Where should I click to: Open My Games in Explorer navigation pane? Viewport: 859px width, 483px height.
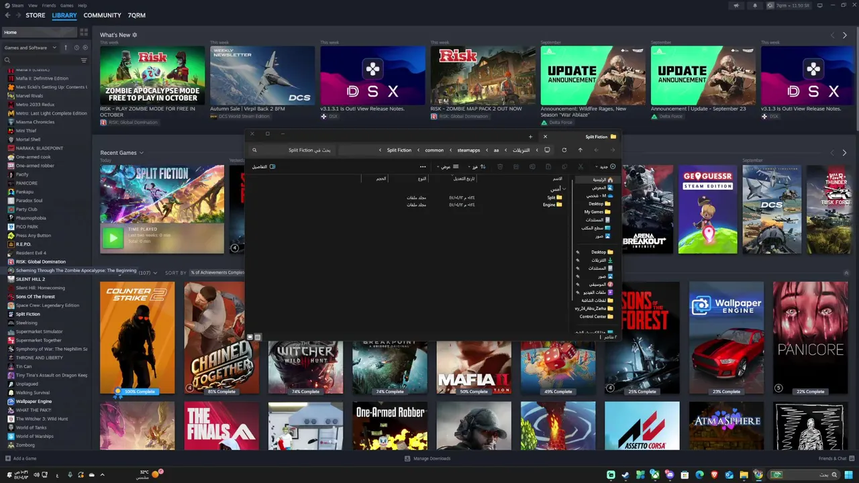point(597,212)
